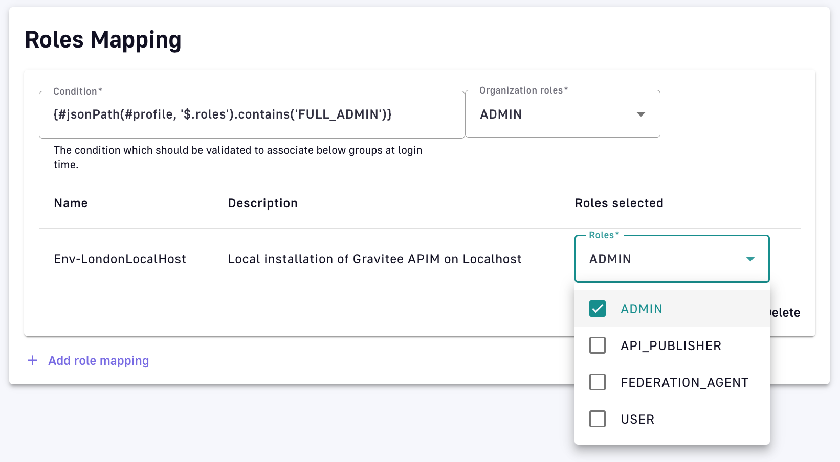Click the Organization roles dropdown arrow

[x=640, y=114]
